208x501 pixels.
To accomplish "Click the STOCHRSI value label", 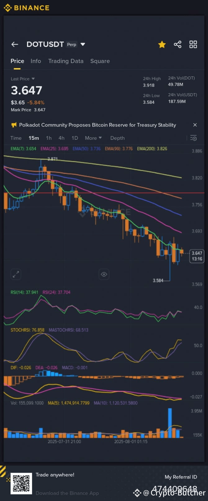I will click(x=27, y=330).
